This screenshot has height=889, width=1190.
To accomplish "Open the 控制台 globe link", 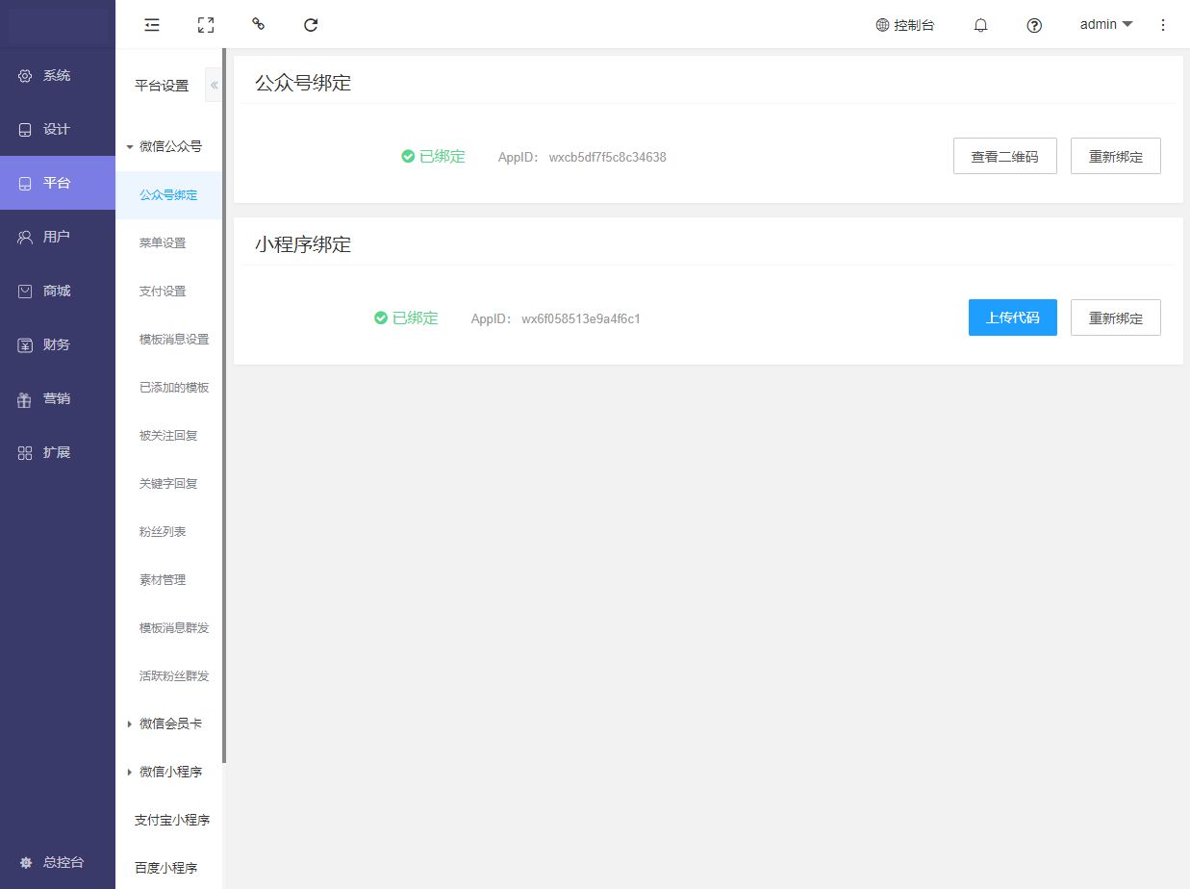I will (904, 25).
